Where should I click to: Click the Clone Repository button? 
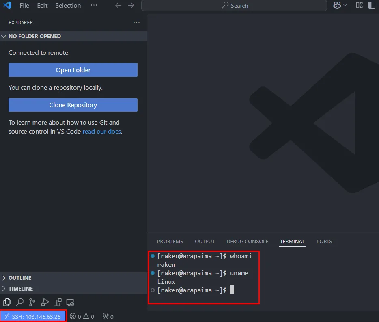pyautogui.click(x=73, y=105)
